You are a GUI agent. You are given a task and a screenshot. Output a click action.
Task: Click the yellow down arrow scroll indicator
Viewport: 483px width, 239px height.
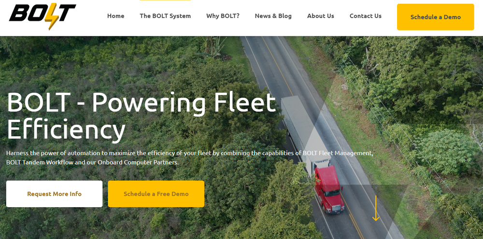point(375,208)
